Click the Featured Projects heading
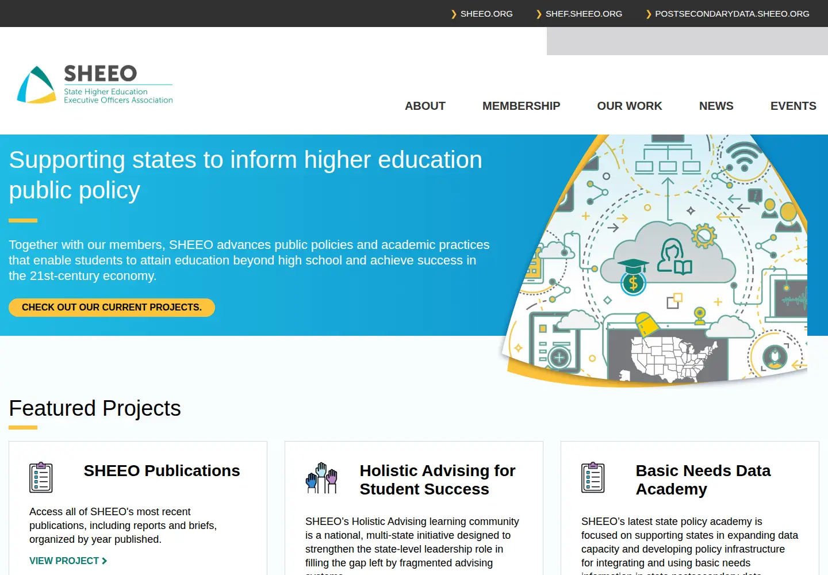Screen dimensions: 828x575 (x=95, y=408)
